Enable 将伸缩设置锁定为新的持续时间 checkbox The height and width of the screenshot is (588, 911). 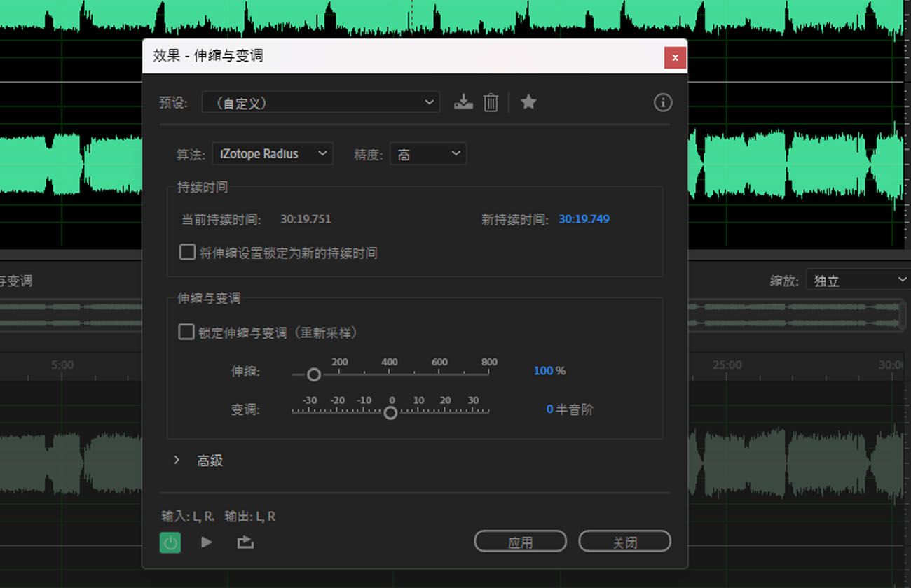(187, 252)
